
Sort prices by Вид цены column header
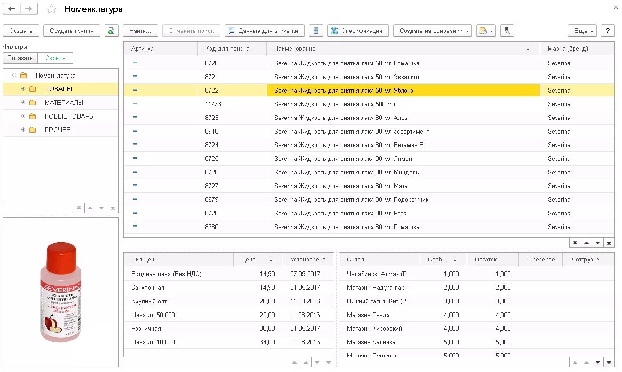[x=178, y=260]
